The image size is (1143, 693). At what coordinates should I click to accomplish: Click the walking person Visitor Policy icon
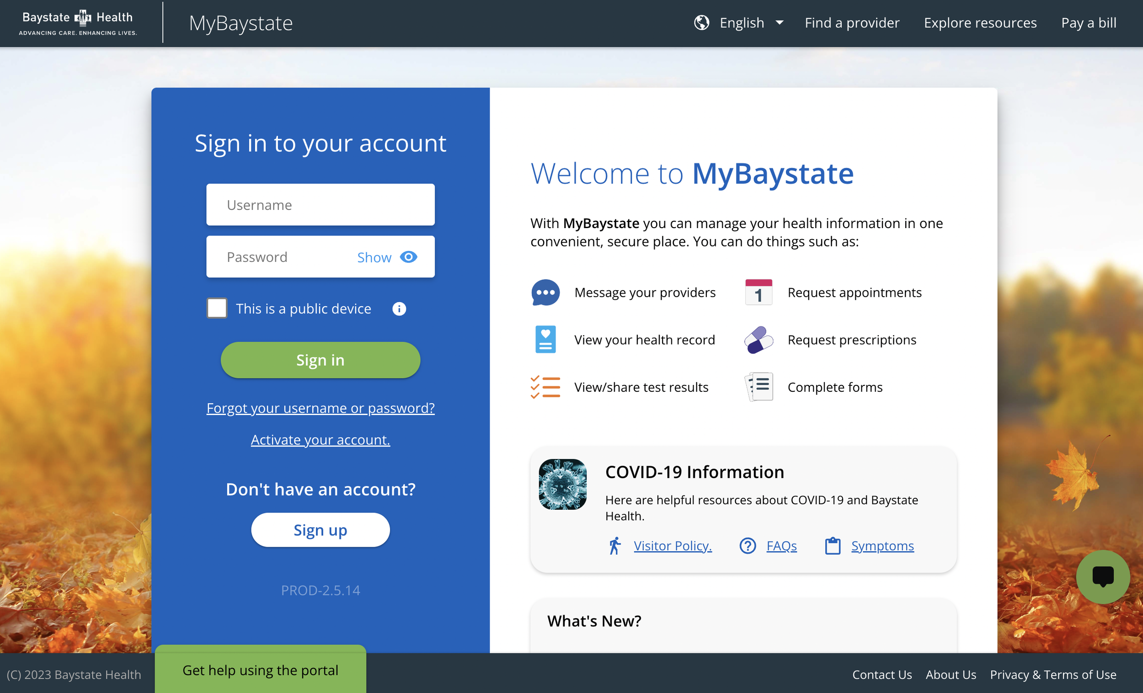pyautogui.click(x=614, y=546)
